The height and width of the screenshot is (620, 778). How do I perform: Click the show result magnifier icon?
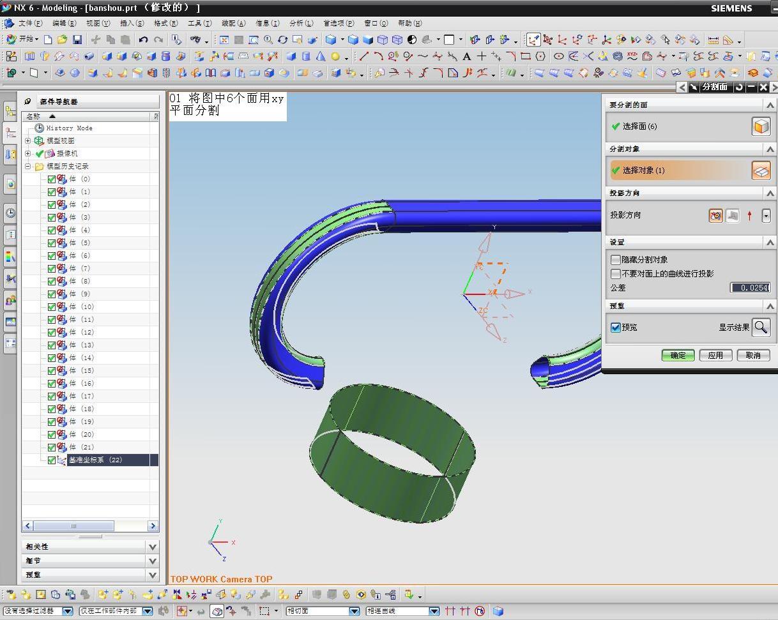click(761, 328)
